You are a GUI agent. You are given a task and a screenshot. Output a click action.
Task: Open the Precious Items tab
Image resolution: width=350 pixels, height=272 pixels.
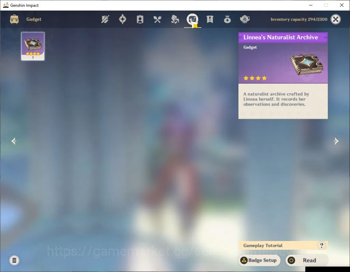click(x=227, y=19)
